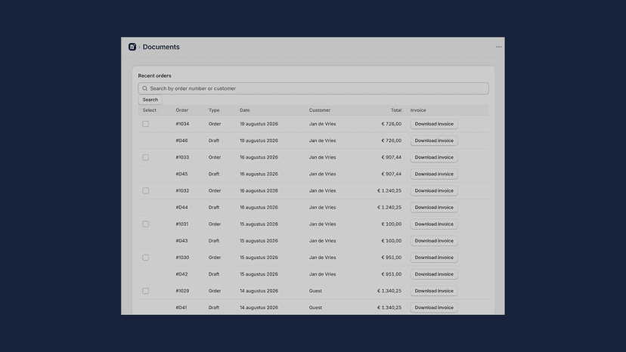This screenshot has height=352, width=626.
Task: Enable the checkbox for order #1030
Action: click(x=146, y=258)
